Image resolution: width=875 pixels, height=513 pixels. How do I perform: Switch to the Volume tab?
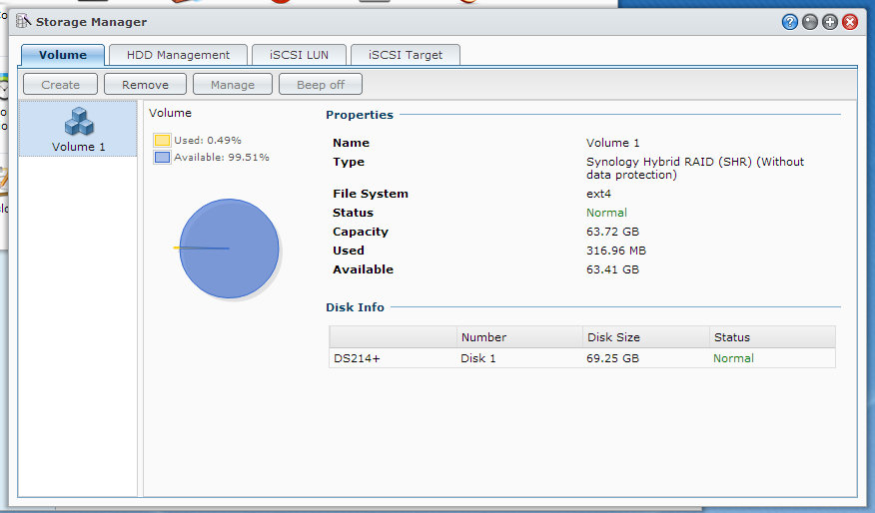63,55
